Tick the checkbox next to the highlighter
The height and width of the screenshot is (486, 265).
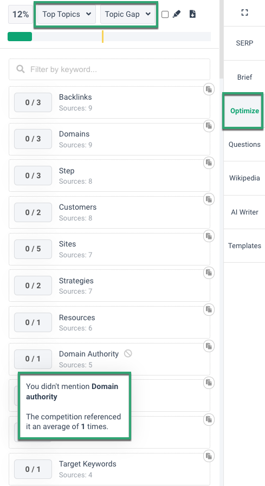tap(165, 14)
